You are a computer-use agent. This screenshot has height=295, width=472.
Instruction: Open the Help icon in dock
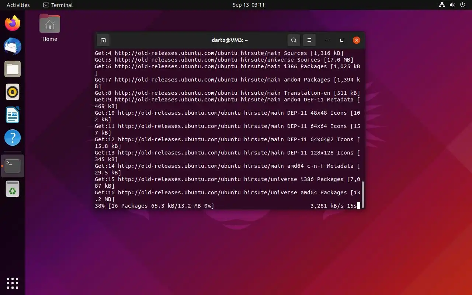click(13, 138)
